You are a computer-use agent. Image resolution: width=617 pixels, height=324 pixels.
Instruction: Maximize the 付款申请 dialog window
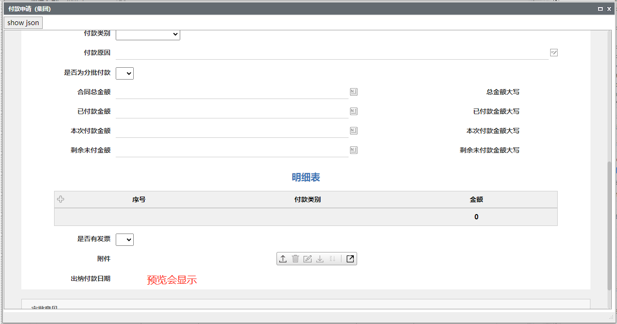[x=600, y=9]
